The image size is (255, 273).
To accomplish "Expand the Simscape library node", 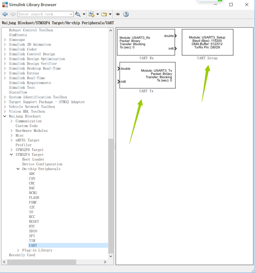I will (5, 40).
